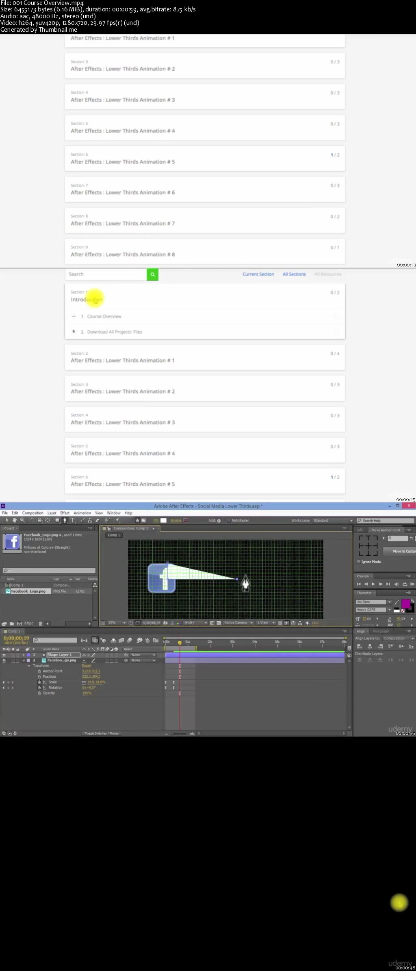Click Search Help field in After Effects

(385, 521)
